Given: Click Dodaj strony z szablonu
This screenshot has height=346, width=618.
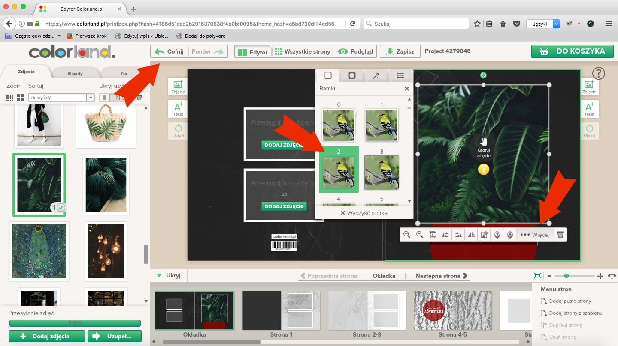Looking at the screenshot, I should coord(572,313).
